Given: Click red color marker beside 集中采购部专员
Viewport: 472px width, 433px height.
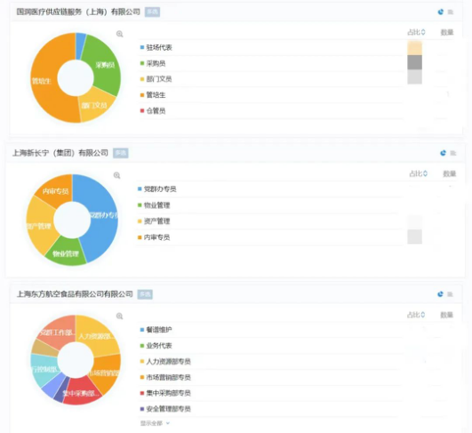Looking at the screenshot, I should (x=142, y=393).
